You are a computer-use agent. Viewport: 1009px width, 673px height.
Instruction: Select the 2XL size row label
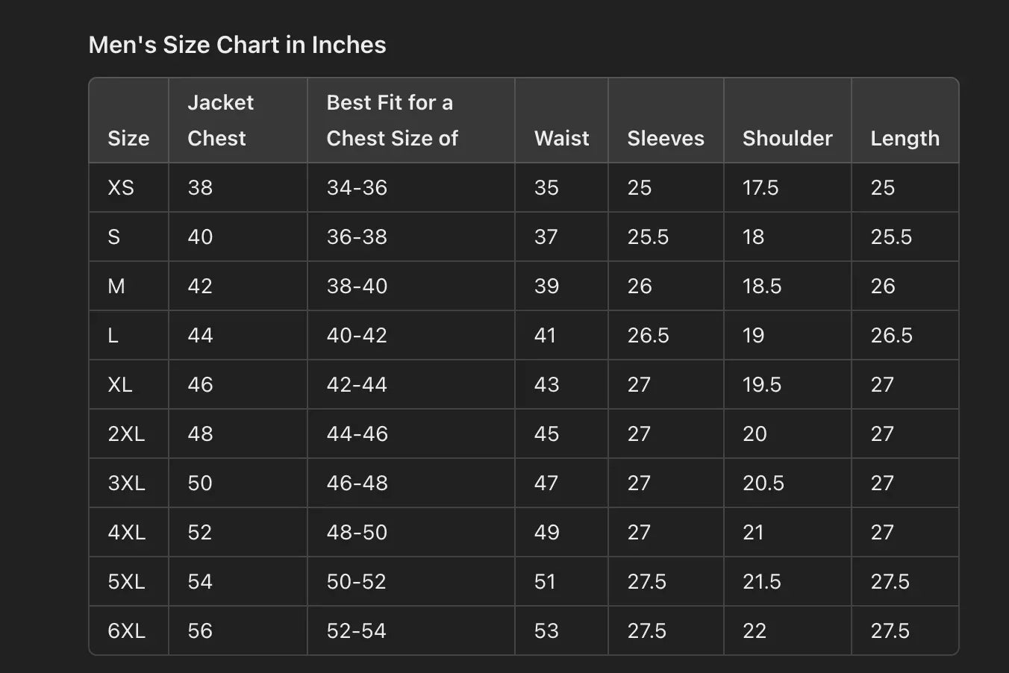[126, 433]
